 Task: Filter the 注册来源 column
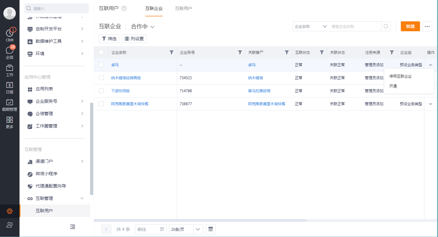[392, 53]
